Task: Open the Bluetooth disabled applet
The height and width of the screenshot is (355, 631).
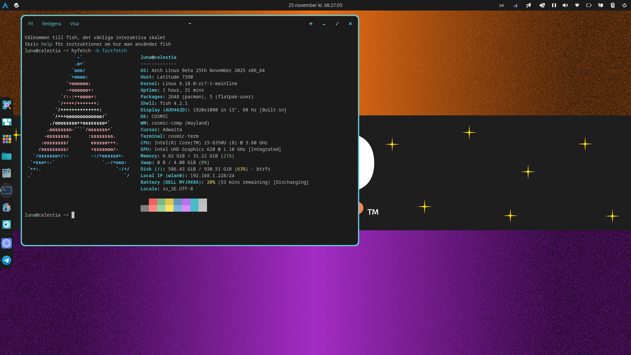Action: tap(613, 5)
